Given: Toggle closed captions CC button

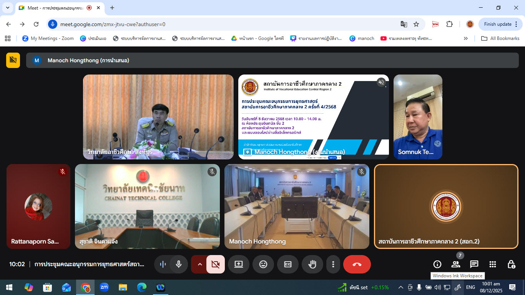Looking at the screenshot, I should (288, 264).
